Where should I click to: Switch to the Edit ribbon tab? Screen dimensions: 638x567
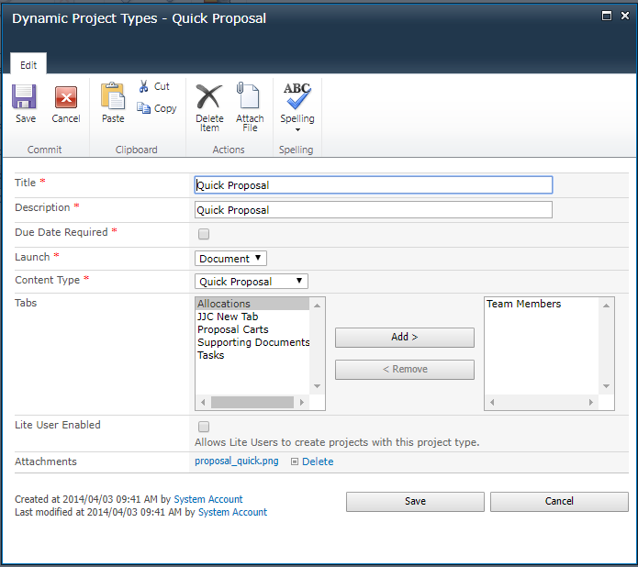click(28, 64)
